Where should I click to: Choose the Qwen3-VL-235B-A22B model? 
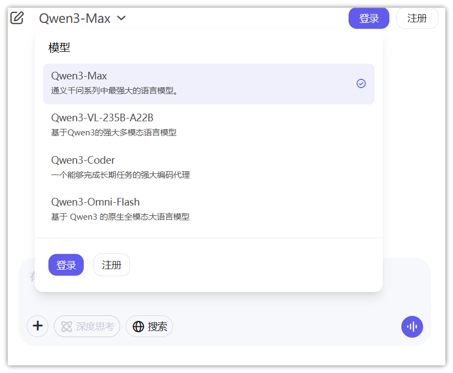tap(209, 125)
